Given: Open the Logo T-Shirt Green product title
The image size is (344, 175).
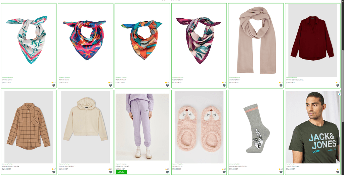Looking at the screenshot, I should (x=293, y=166).
